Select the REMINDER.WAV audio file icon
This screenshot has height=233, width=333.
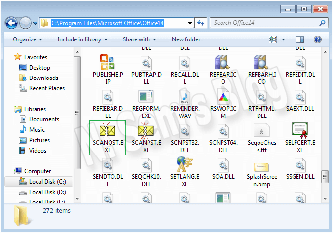click(x=185, y=97)
